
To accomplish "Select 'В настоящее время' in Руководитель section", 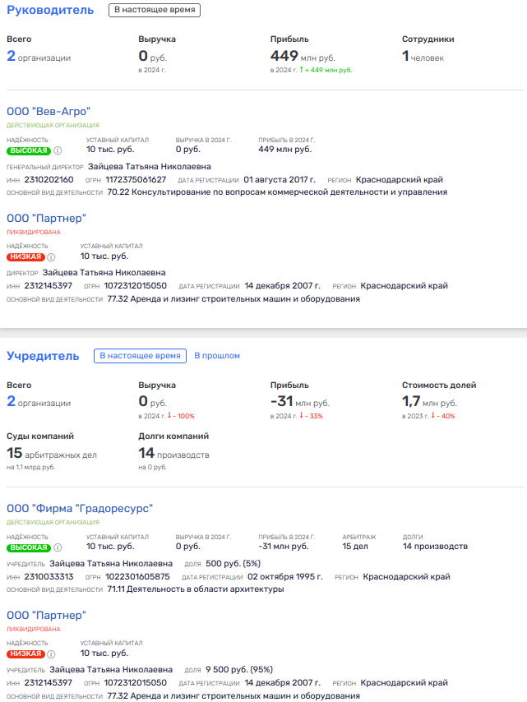I will [155, 10].
